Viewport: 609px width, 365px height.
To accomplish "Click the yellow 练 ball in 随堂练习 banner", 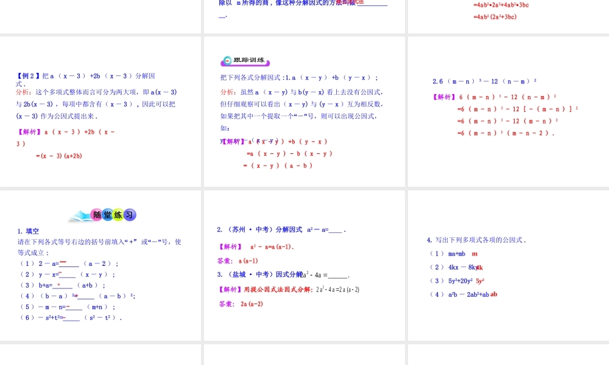I will (x=118, y=215).
